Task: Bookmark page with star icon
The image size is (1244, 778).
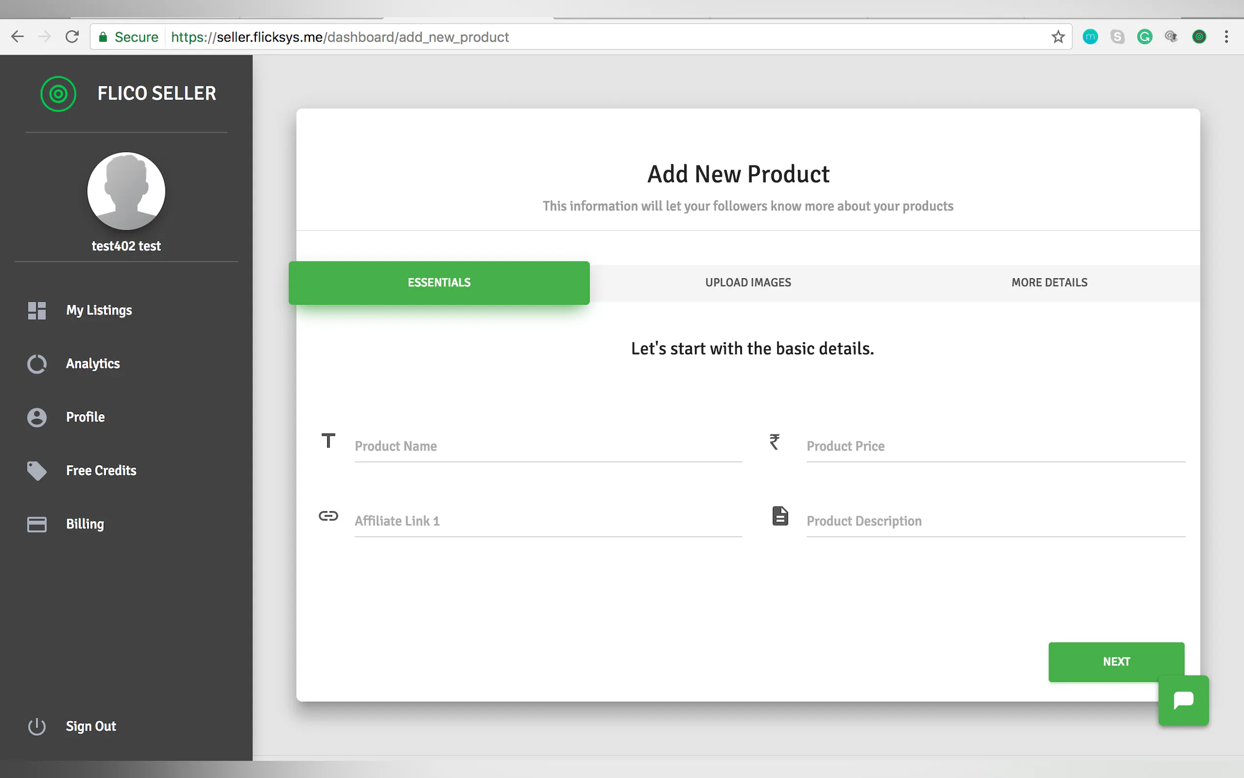Action: click(x=1057, y=37)
